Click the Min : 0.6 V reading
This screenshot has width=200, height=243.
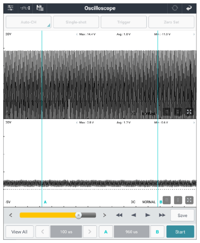tap(161, 123)
